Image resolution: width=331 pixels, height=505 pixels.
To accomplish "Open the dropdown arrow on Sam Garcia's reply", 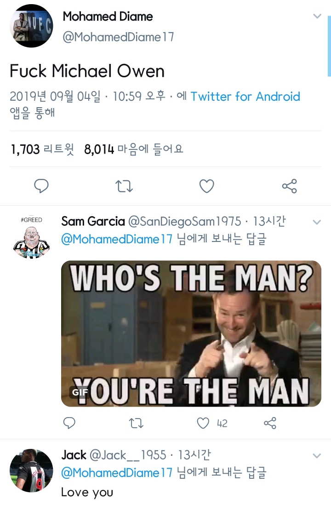I will tap(317, 221).
